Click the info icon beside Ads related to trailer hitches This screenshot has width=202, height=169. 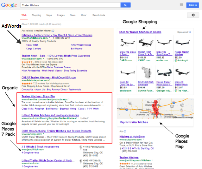click(53, 30)
